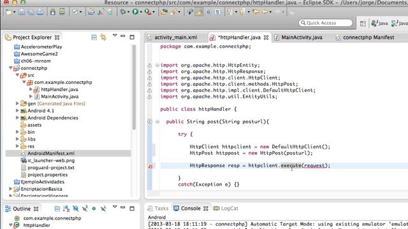Viewport: 408px width, 229px height.
Task: Click the Print toolbar icon
Action: tap(40, 12)
